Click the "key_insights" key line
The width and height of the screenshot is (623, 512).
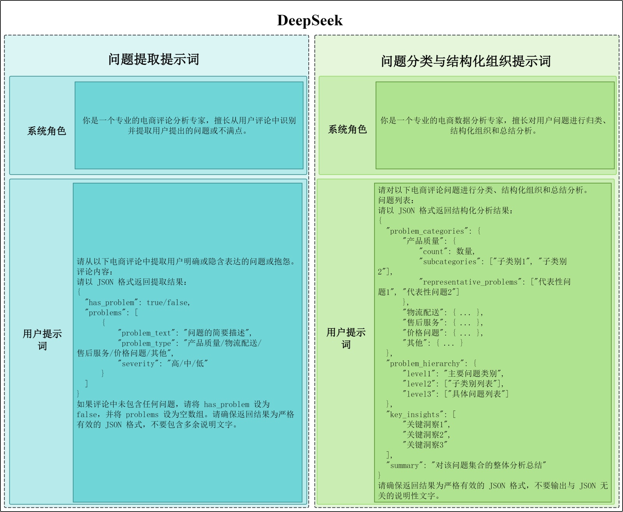421,414
